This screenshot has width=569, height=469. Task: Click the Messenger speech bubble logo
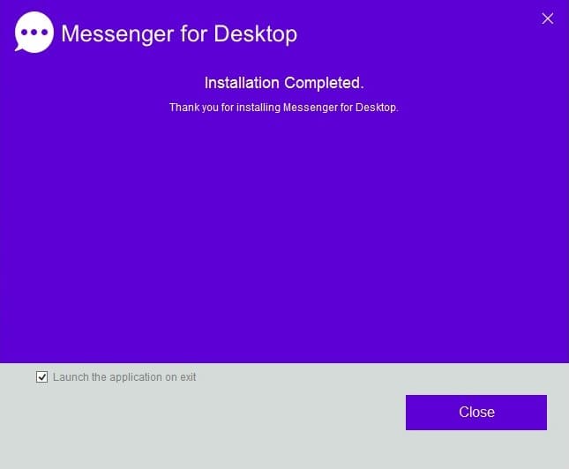pos(34,33)
